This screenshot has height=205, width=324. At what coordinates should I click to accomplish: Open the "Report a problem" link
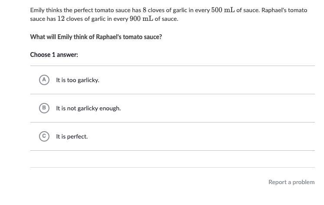[x=291, y=182]
